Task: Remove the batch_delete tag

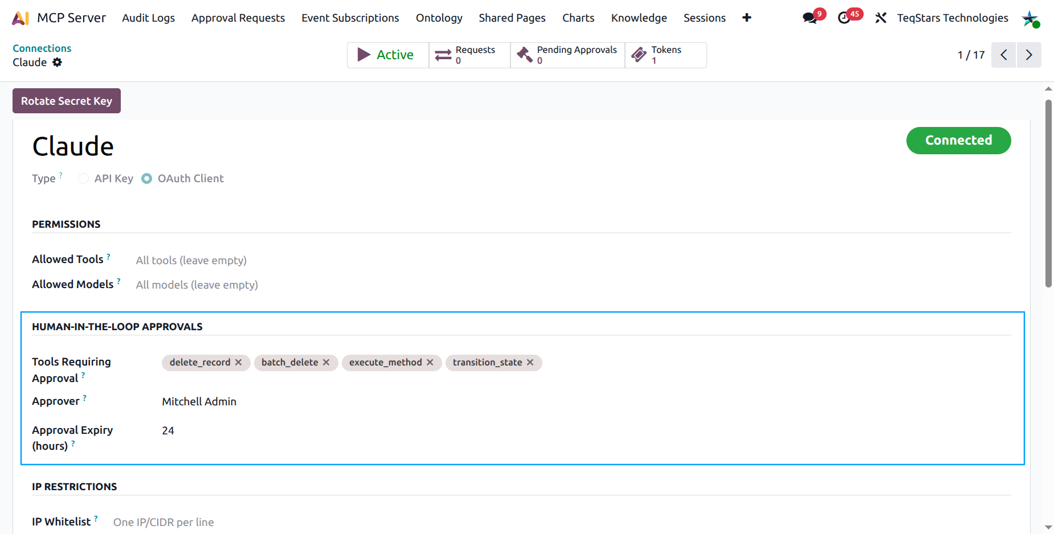Action: coord(326,363)
